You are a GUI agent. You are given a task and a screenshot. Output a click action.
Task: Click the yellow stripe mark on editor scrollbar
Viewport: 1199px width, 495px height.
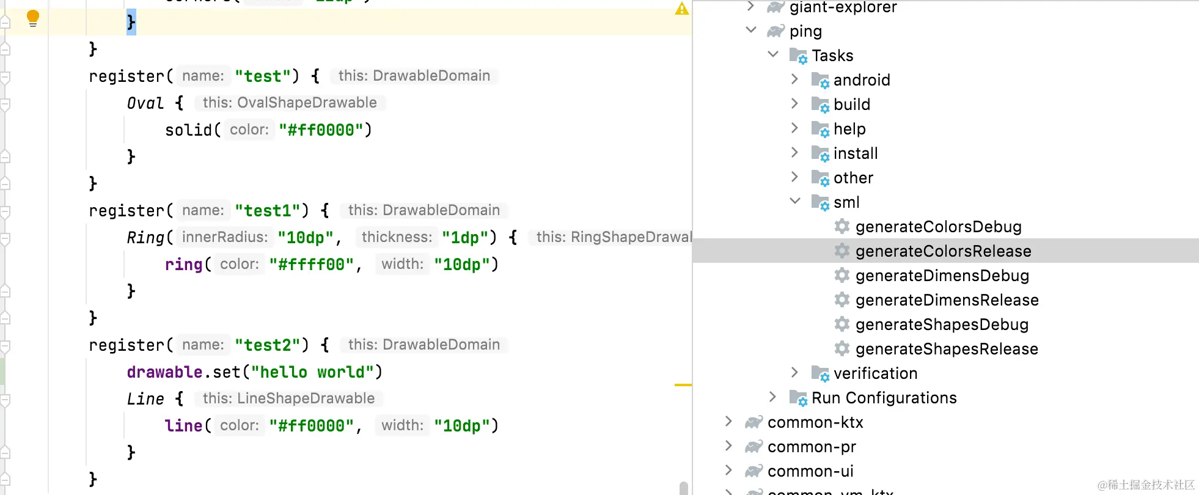683,385
